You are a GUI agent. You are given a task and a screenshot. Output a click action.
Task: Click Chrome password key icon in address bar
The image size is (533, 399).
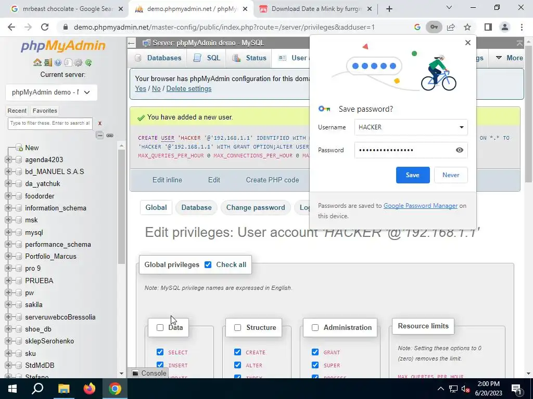pyautogui.click(x=434, y=27)
